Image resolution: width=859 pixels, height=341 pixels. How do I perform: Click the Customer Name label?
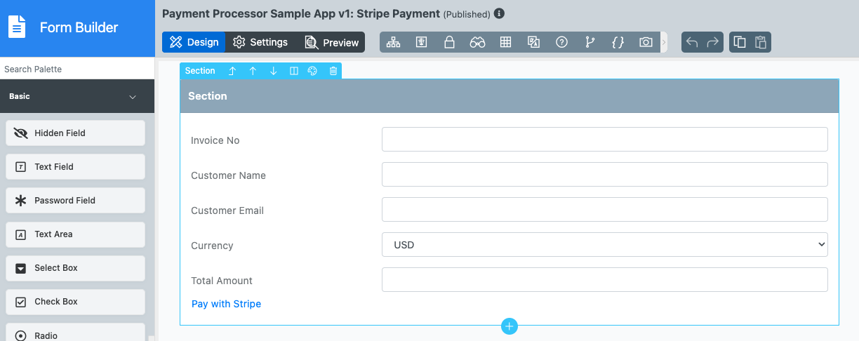(228, 175)
